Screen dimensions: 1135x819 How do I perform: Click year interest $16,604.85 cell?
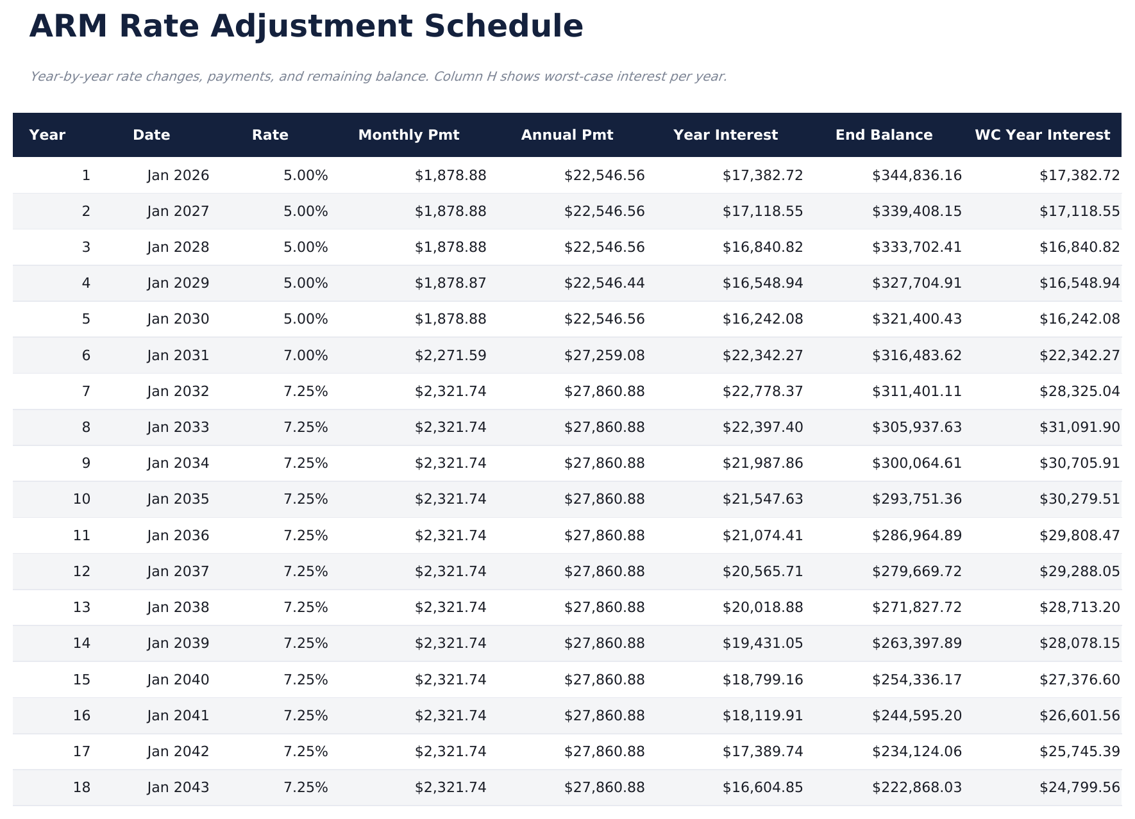pos(762,788)
